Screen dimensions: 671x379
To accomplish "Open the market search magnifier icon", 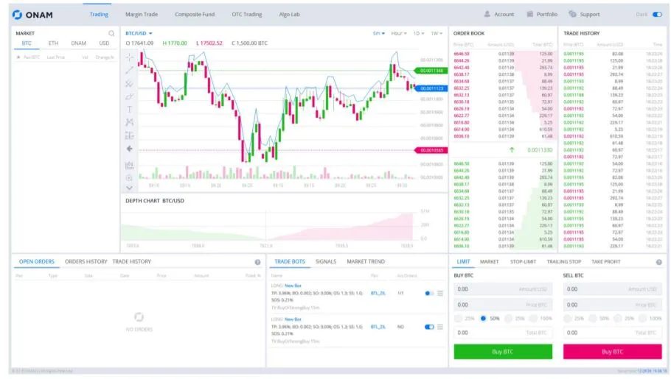I will [x=111, y=33].
